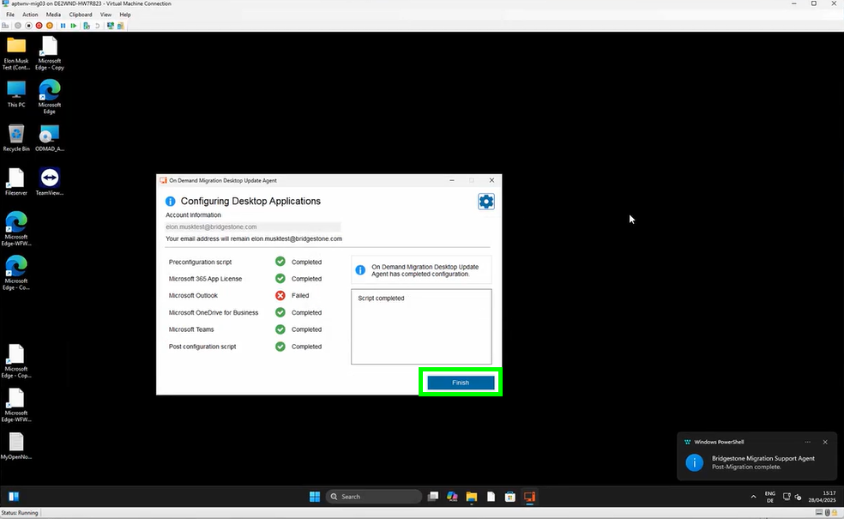Click the orange Migration Agent taskbar icon
This screenshot has width=844, height=519.
pos(530,497)
